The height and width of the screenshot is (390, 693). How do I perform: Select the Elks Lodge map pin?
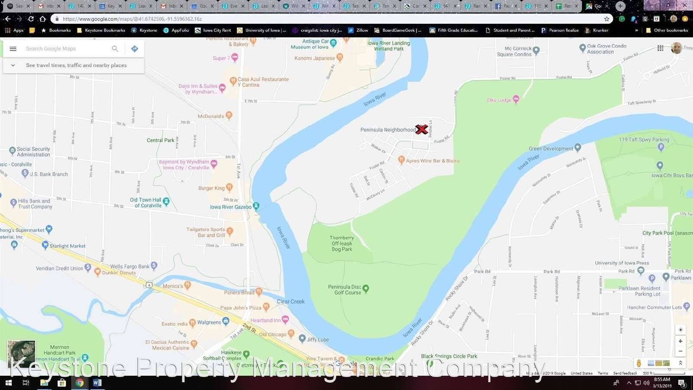pyautogui.click(x=516, y=99)
